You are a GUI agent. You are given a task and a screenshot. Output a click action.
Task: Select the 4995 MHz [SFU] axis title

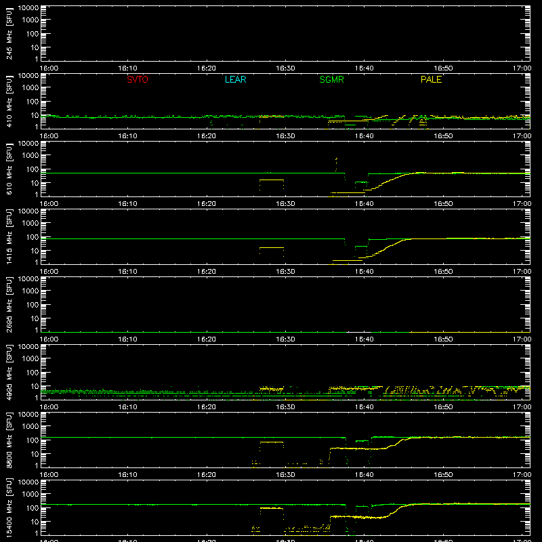(x=9, y=372)
